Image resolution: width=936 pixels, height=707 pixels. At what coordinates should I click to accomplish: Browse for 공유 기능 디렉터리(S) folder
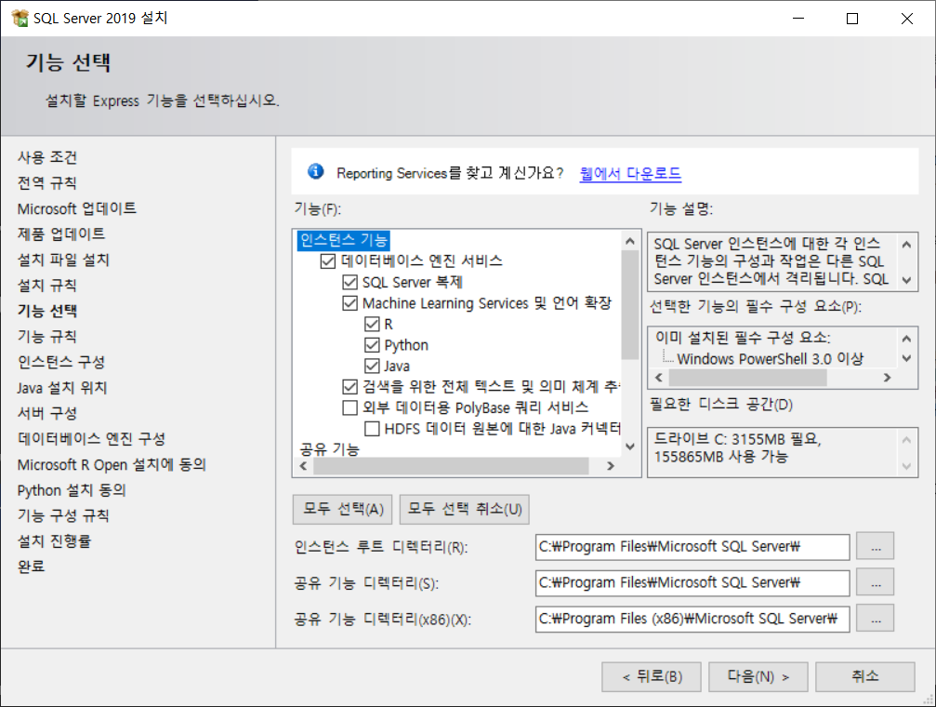875,582
